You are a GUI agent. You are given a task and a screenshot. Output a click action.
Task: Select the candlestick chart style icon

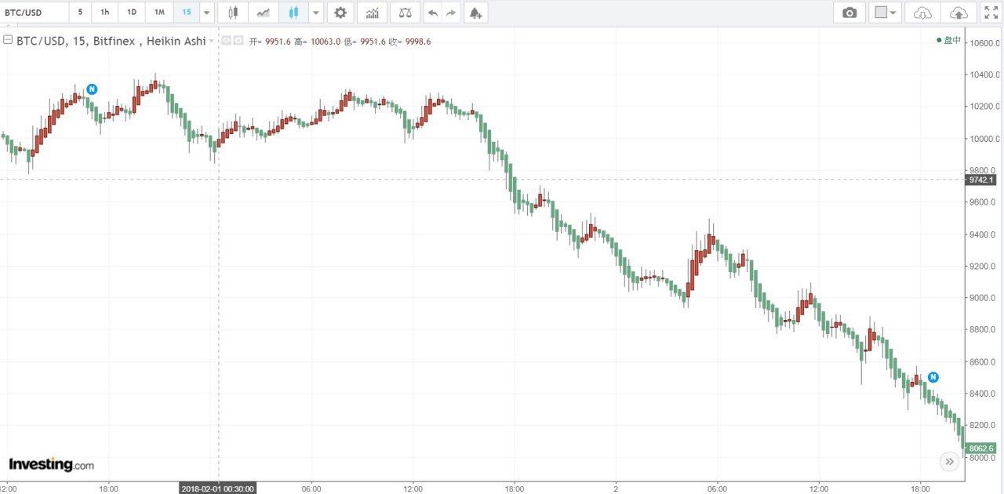point(232,13)
